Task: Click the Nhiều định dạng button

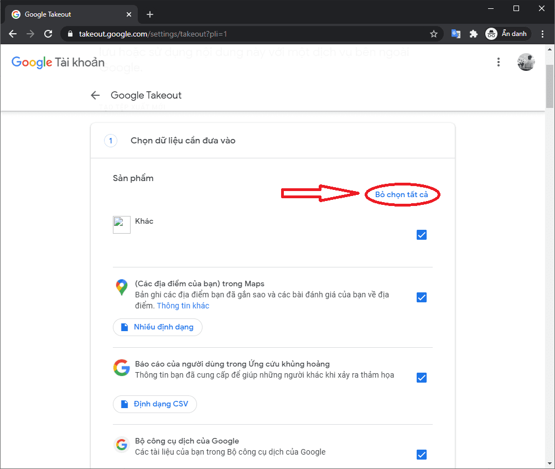Action: (158, 327)
